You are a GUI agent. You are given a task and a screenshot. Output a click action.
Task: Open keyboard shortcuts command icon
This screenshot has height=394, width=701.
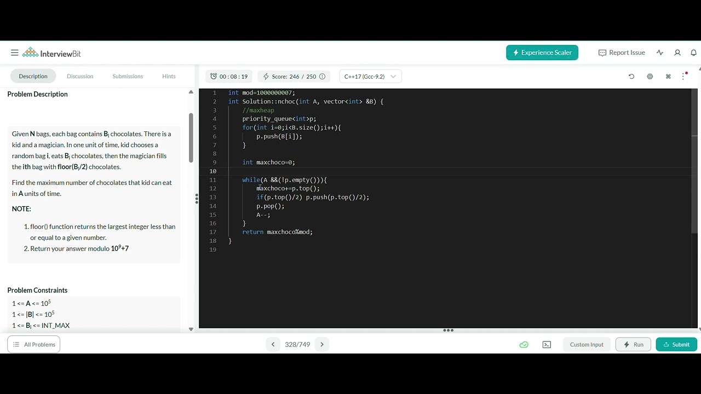pyautogui.click(x=668, y=77)
